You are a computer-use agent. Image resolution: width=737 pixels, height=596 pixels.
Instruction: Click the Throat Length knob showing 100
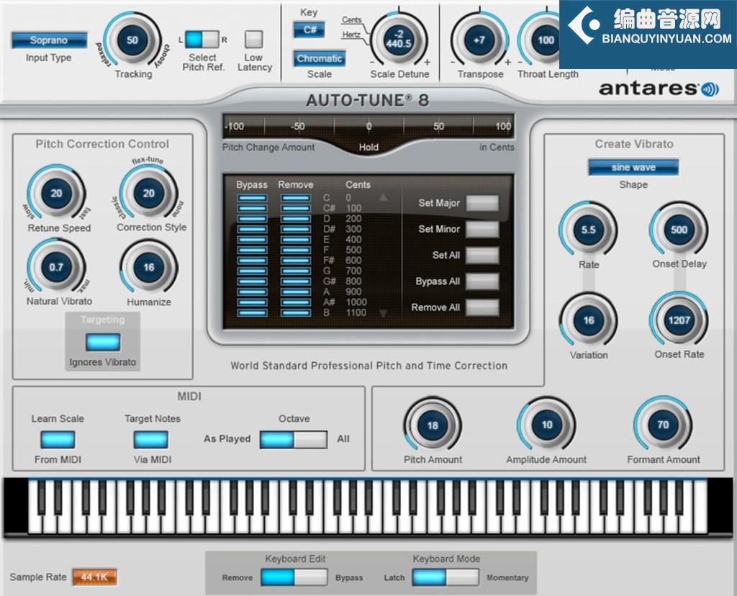tap(546, 40)
